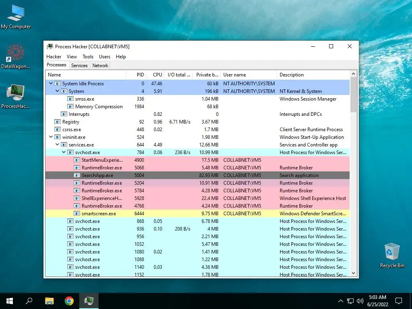Click the Windows Start button
This screenshot has height=309, width=412.
pyautogui.click(x=10, y=301)
